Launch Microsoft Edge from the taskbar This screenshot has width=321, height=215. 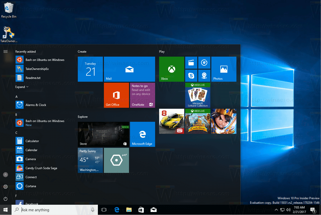(x=117, y=210)
